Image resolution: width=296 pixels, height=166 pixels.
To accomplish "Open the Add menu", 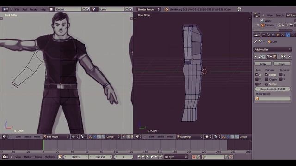I will click(25, 9).
